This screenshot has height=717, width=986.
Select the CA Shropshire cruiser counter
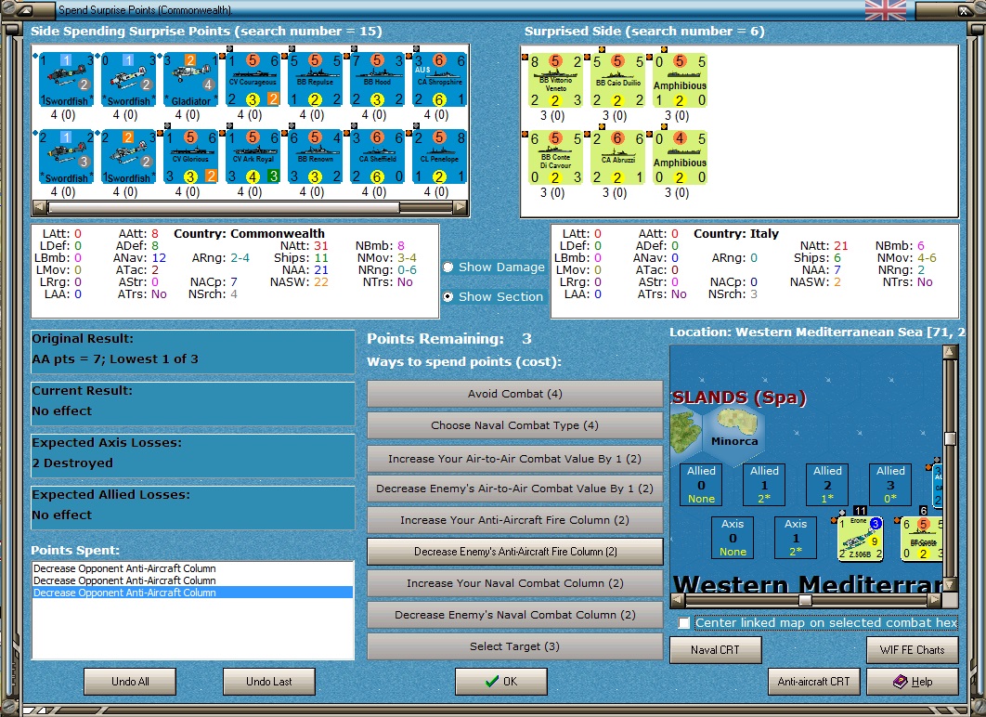tap(440, 80)
